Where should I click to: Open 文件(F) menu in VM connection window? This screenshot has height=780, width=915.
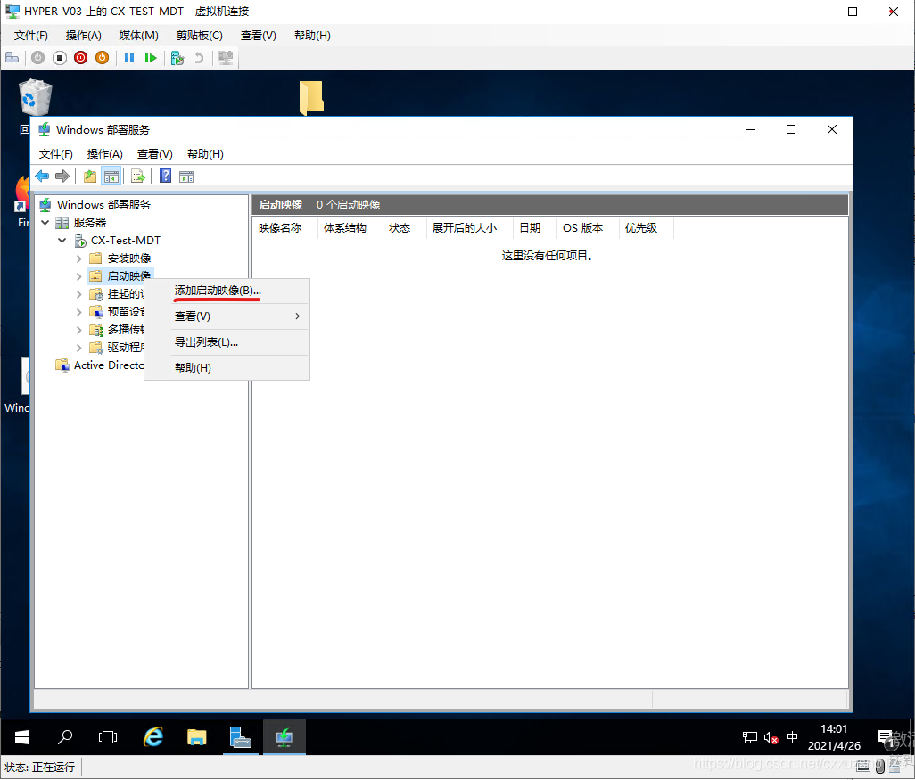point(31,36)
